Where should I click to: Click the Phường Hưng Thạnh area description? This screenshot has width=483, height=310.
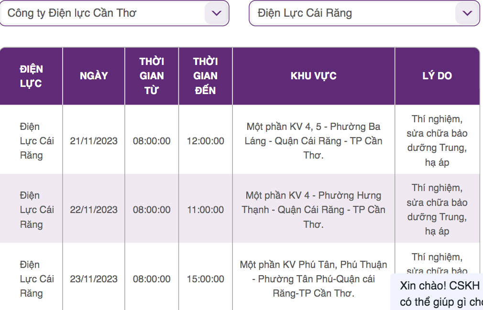click(314, 210)
